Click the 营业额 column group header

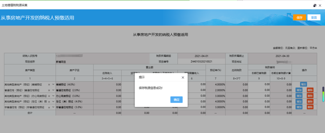coord(150,67)
